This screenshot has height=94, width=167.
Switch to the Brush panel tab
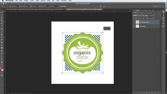142,10
